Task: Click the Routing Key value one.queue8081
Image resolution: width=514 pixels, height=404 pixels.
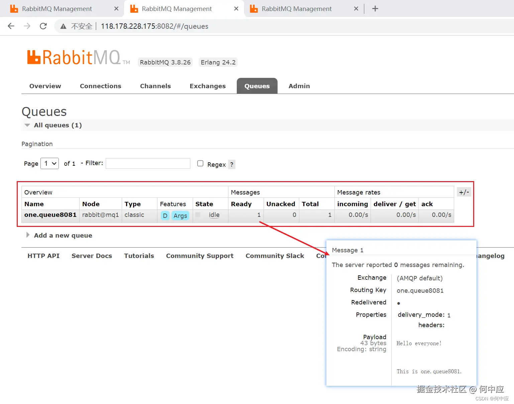Action: (x=420, y=291)
